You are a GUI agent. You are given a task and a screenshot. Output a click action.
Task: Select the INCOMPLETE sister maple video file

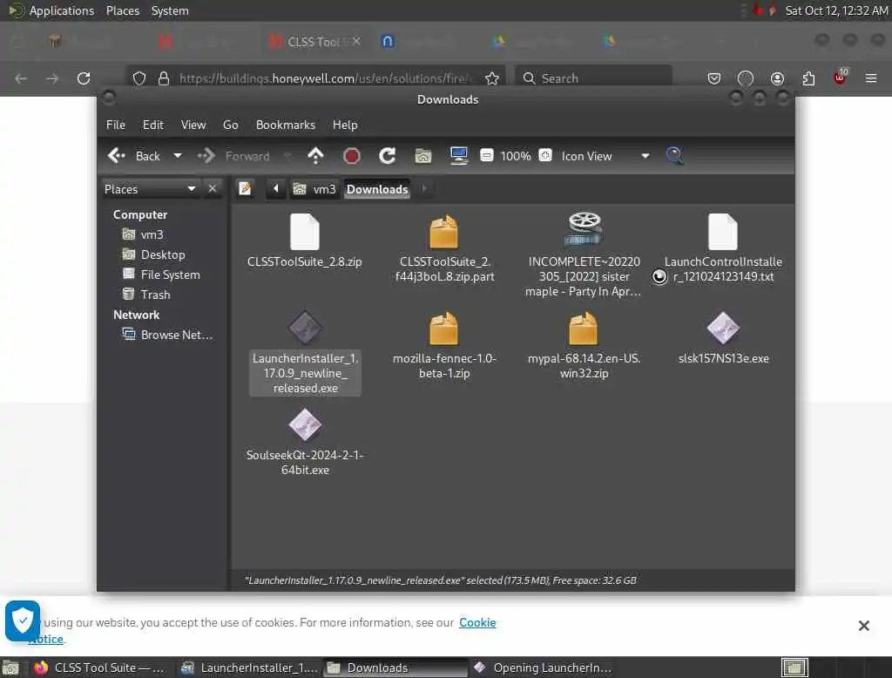pyautogui.click(x=584, y=229)
